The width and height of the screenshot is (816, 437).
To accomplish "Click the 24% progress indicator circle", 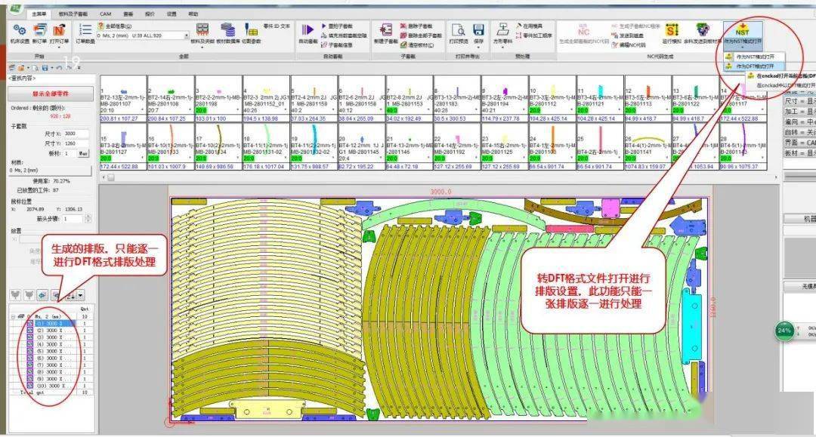I will tap(783, 331).
